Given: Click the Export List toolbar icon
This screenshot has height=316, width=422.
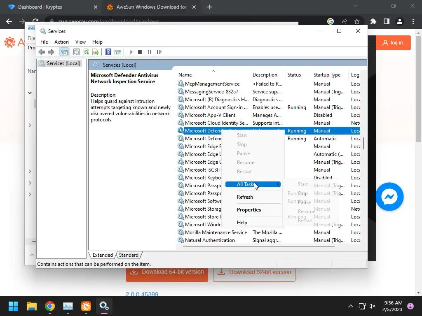Looking at the screenshot, I should (x=95, y=52).
